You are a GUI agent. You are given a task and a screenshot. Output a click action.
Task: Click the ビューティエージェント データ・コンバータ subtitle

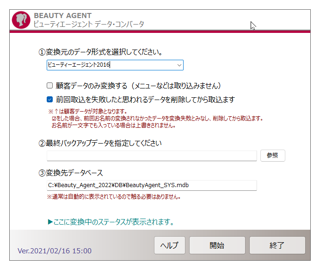click(89, 24)
